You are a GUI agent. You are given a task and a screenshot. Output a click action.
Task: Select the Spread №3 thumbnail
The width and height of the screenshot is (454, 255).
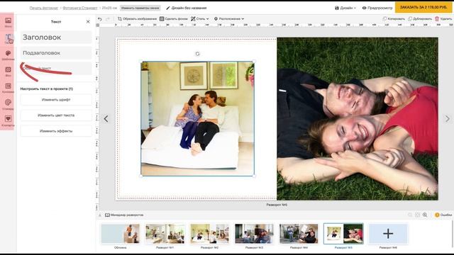click(x=254, y=234)
